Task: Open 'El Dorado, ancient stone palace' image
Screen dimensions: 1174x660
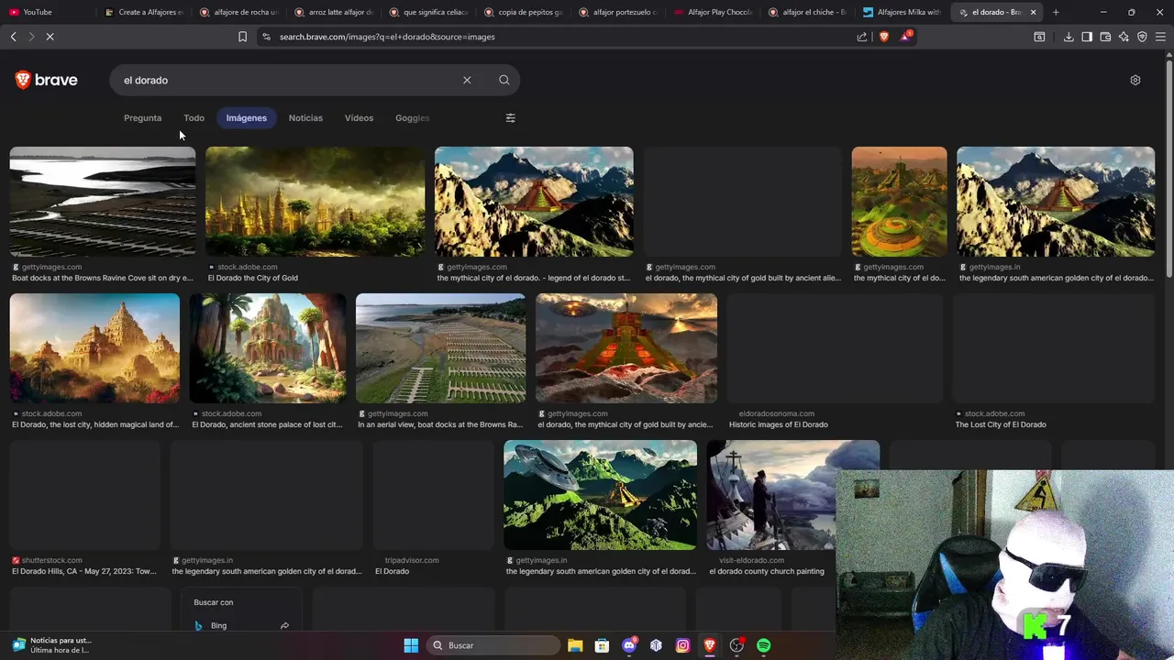Action: click(268, 348)
